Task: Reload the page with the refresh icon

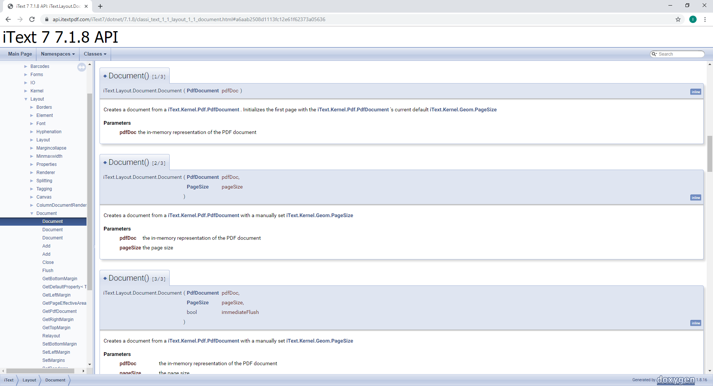Action: (32, 19)
